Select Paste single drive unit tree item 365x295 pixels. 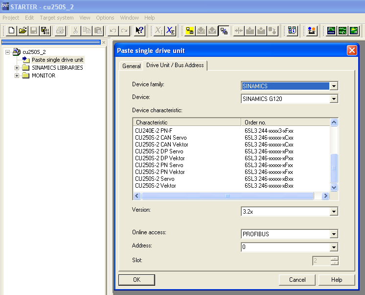pos(57,60)
